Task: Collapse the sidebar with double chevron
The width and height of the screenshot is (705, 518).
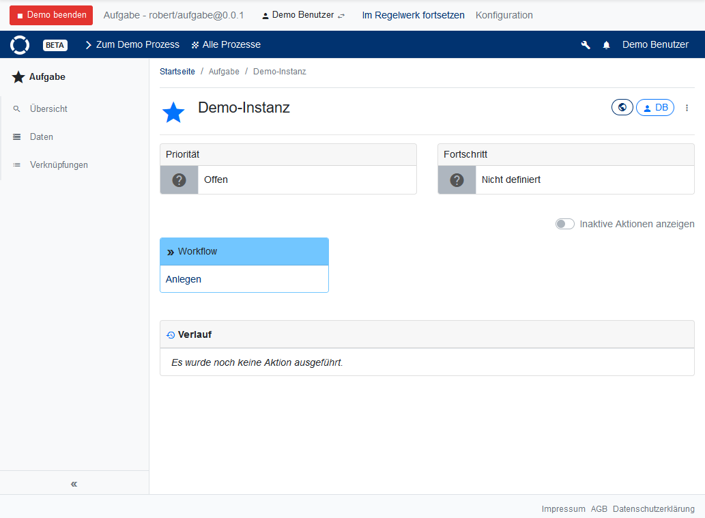Action: tap(74, 484)
